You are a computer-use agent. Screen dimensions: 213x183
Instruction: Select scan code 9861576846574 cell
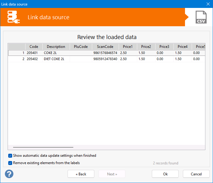105,53
